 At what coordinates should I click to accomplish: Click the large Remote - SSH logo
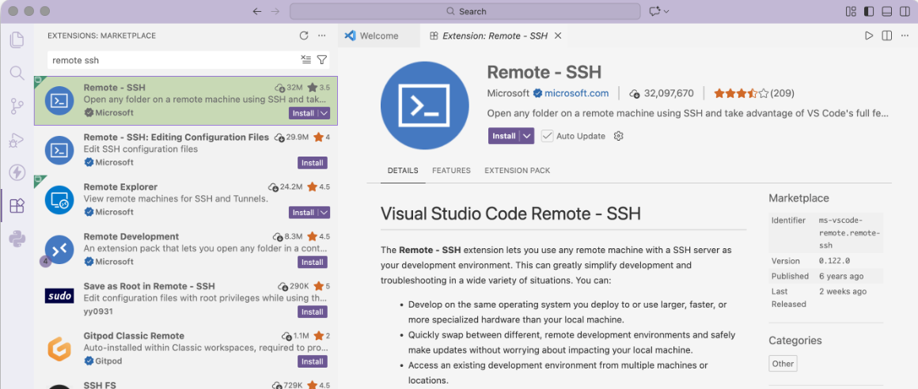(x=424, y=105)
